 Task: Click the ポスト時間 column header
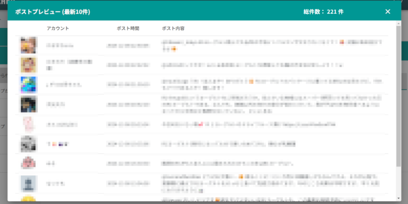(x=128, y=28)
